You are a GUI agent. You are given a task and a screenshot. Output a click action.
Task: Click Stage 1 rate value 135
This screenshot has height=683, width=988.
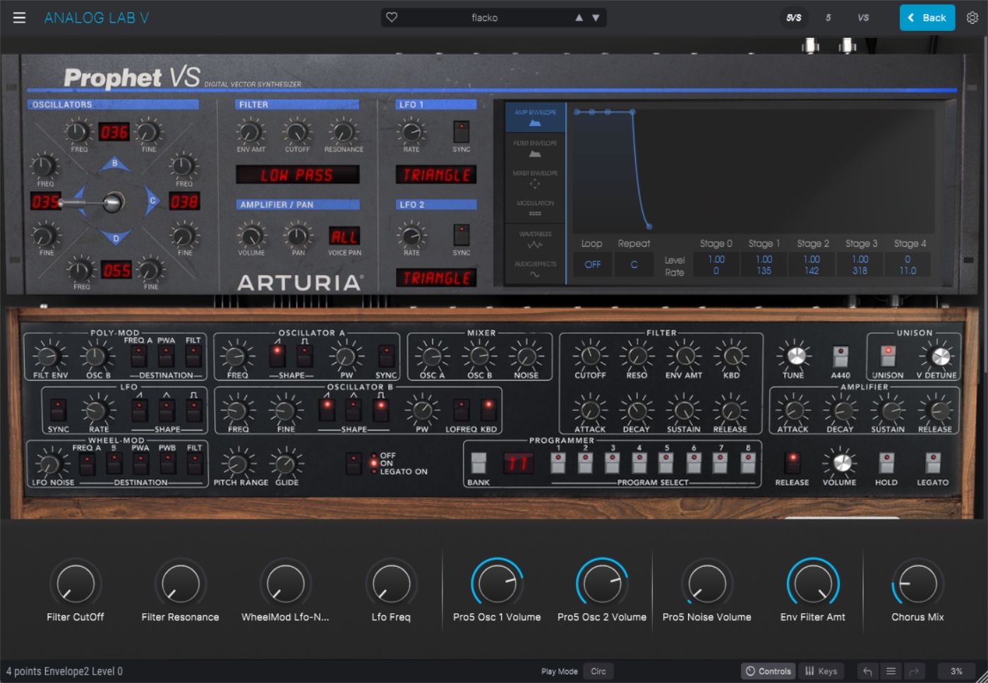coord(764,271)
